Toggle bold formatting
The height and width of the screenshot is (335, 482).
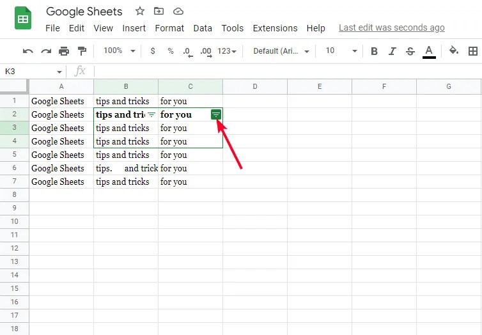tap(374, 51)
